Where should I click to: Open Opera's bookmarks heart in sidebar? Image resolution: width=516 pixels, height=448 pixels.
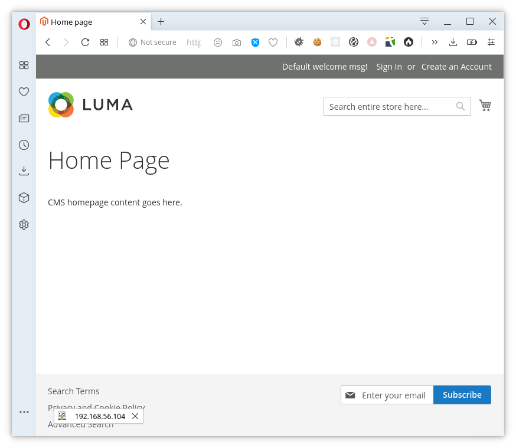[24, 91]
